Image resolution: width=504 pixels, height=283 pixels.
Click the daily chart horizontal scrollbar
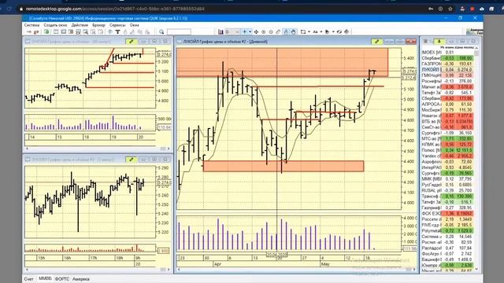[296, 270]
